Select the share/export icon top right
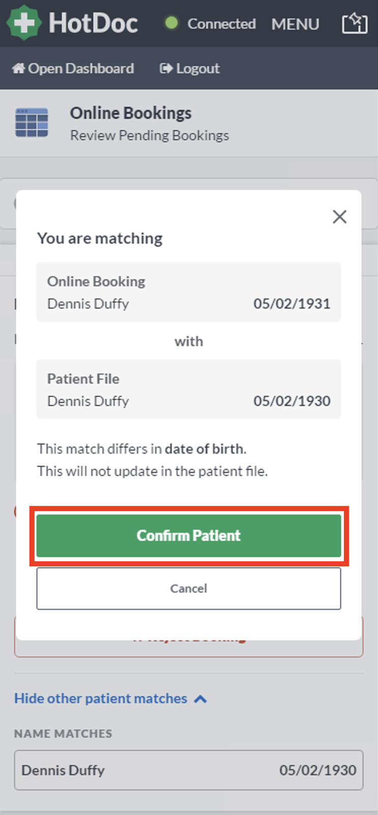378x815 pixels. pyautogui.click(x=355, y=23)
